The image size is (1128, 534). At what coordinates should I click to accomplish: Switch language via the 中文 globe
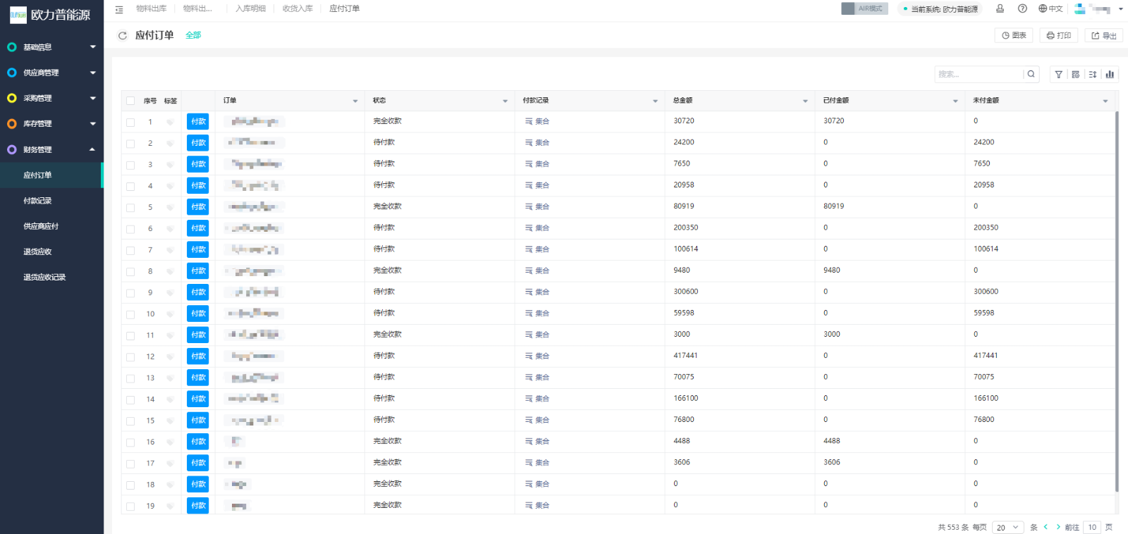[x=1050, y=8]
